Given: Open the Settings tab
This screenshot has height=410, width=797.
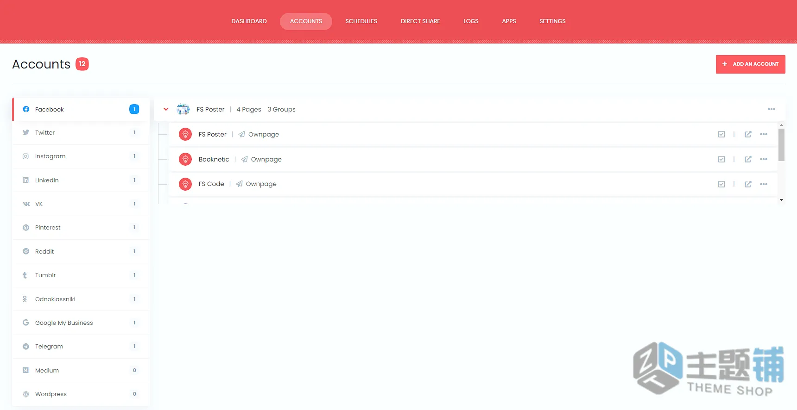Looking at the screenshot, I should click(552, 21).
